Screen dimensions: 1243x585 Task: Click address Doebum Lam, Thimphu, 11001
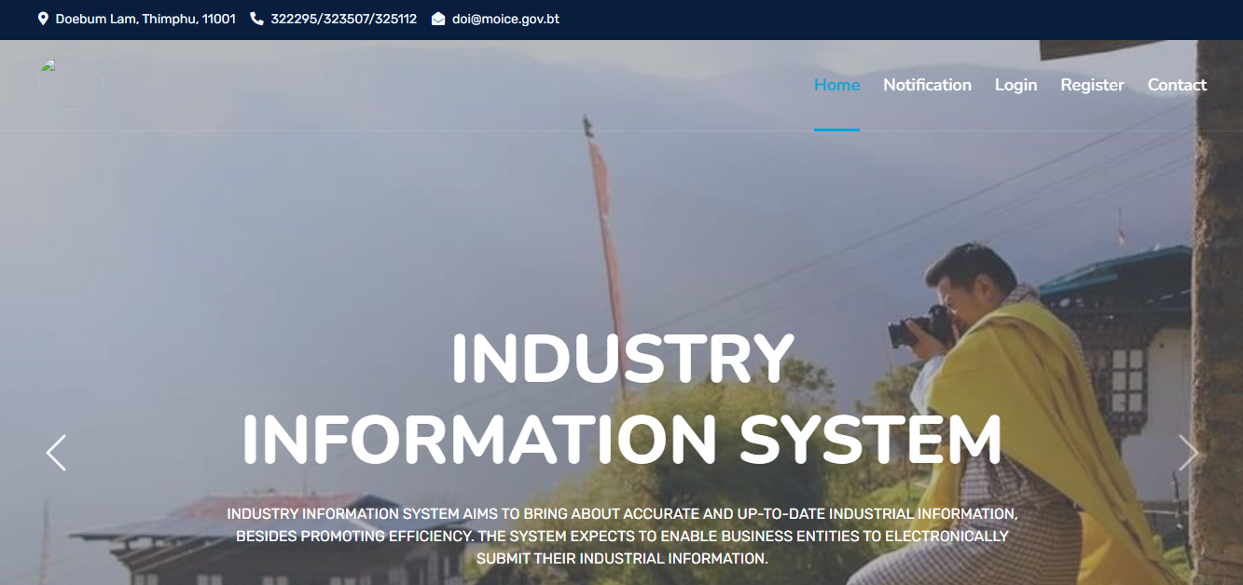[x=145, y=19]
